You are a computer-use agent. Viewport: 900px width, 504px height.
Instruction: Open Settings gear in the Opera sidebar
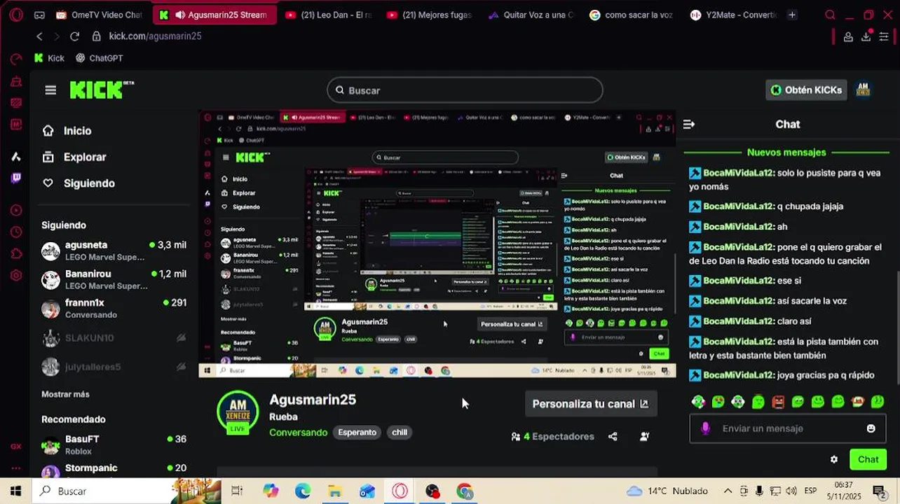(16, 275)
